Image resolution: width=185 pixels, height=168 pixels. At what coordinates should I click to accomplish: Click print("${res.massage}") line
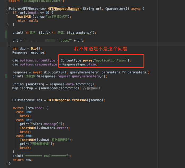click(x=42, y=124)
